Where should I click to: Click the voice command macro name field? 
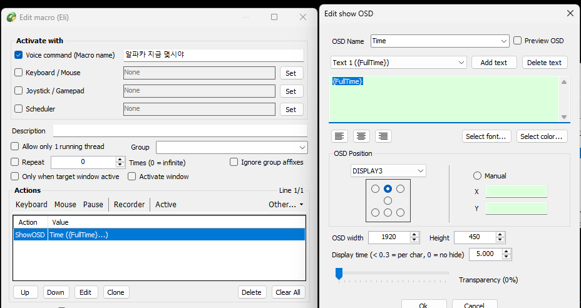point(213,55)
